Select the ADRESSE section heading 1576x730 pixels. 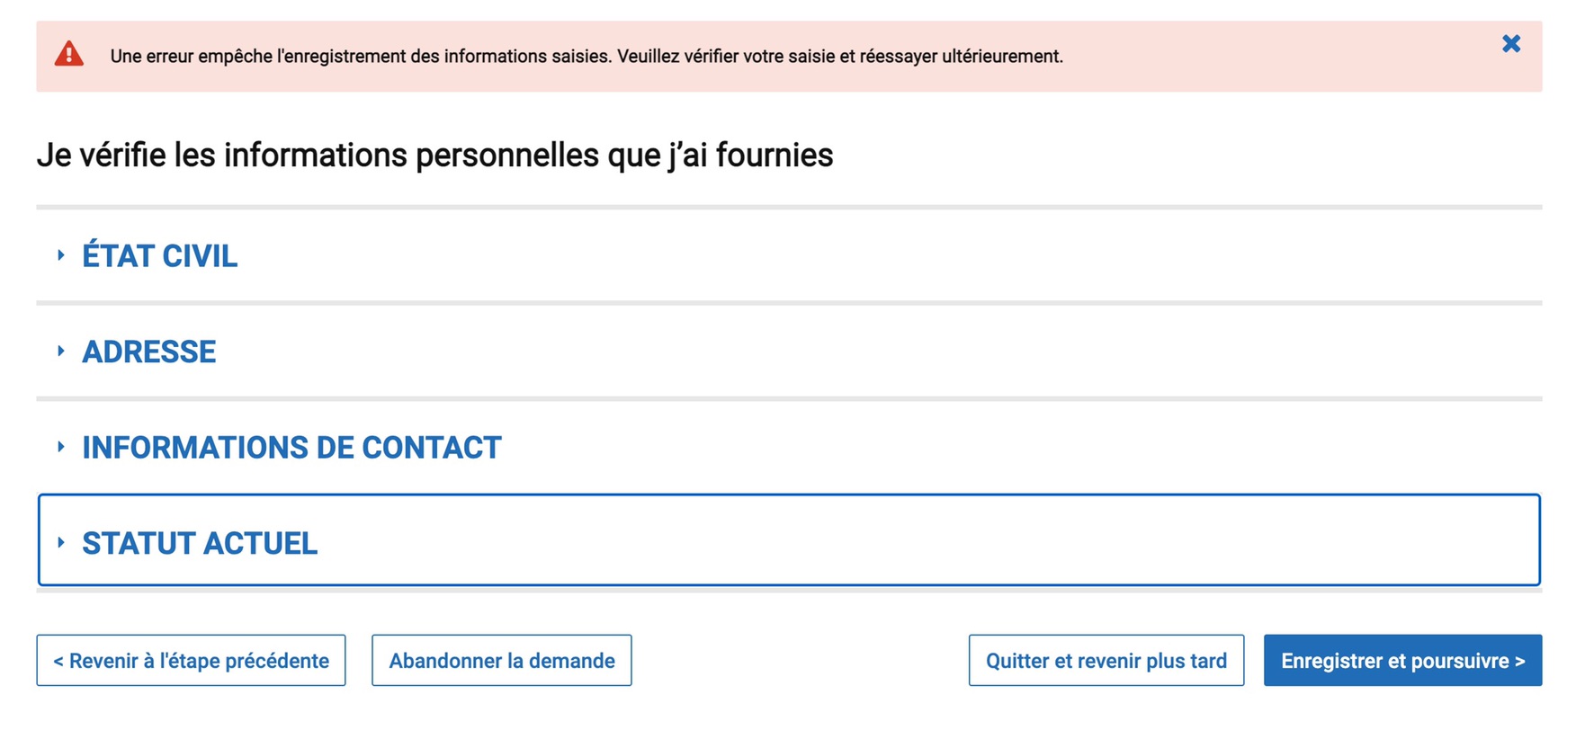click(x=149, y=352)
